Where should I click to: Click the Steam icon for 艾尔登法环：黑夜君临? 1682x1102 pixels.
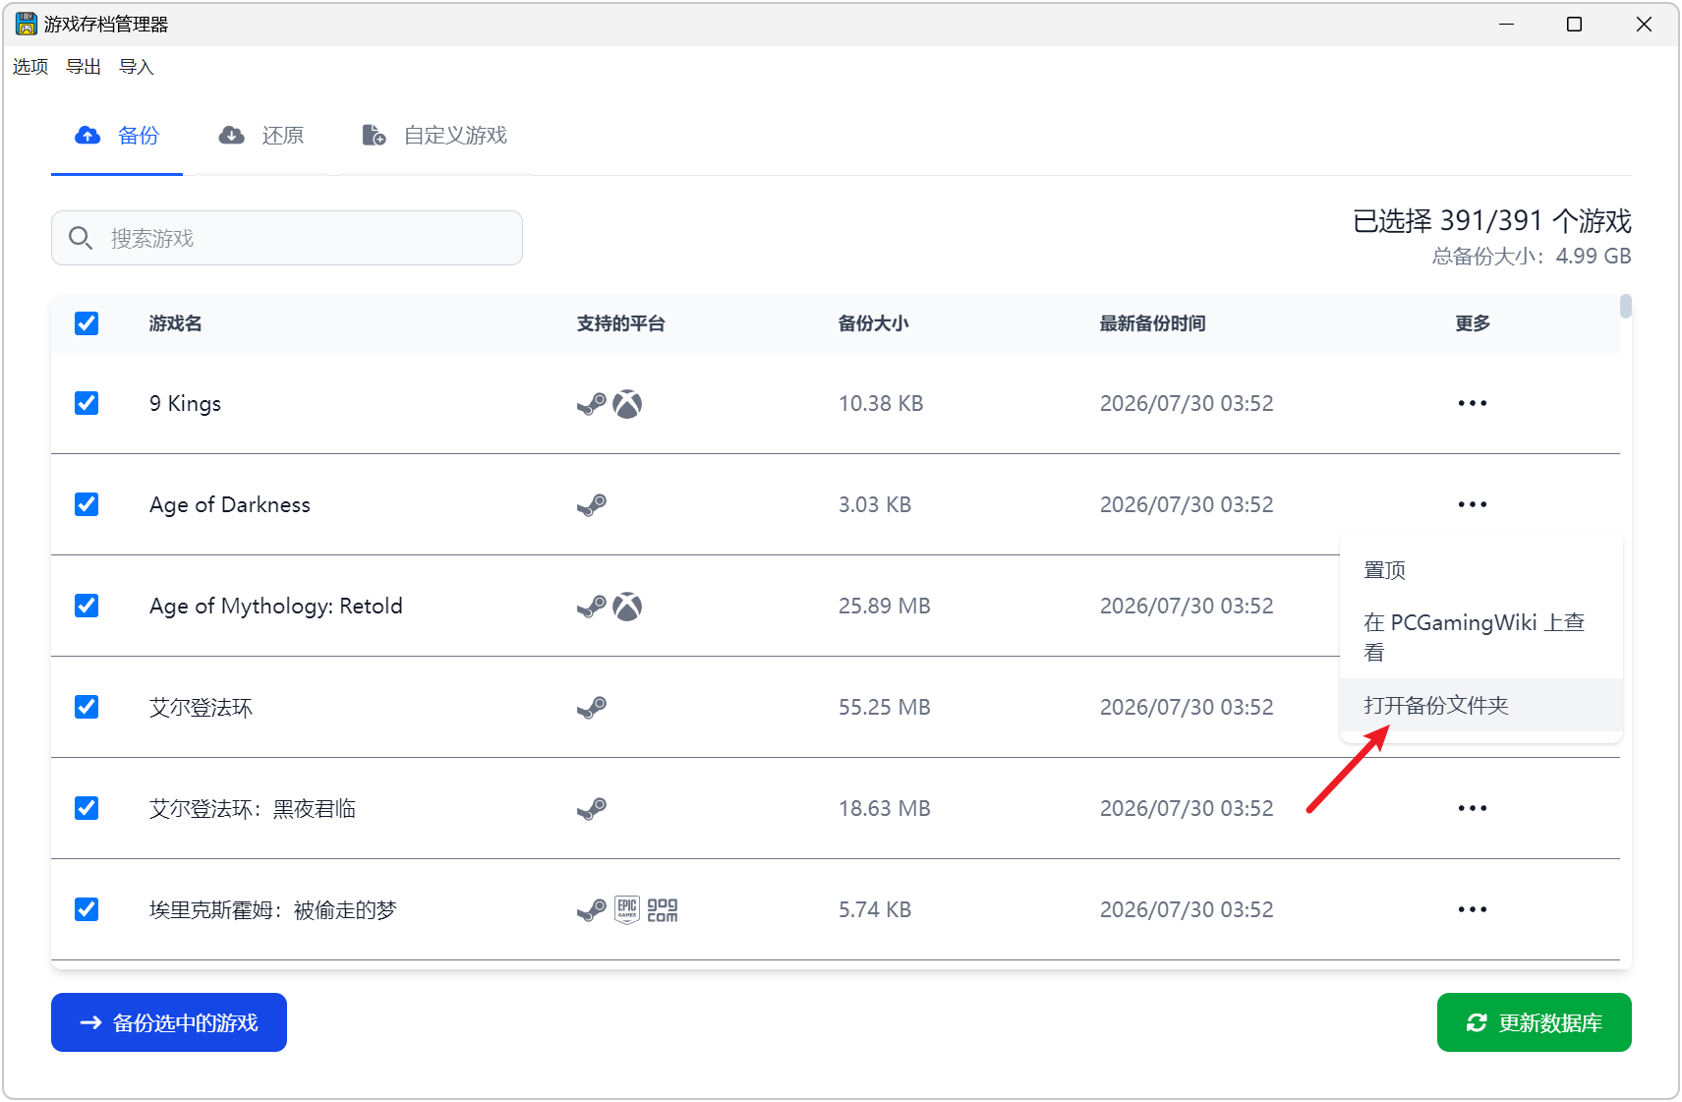tap(592, 809)
